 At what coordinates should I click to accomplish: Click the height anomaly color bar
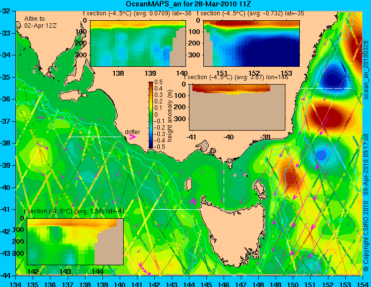coord(151,115)
